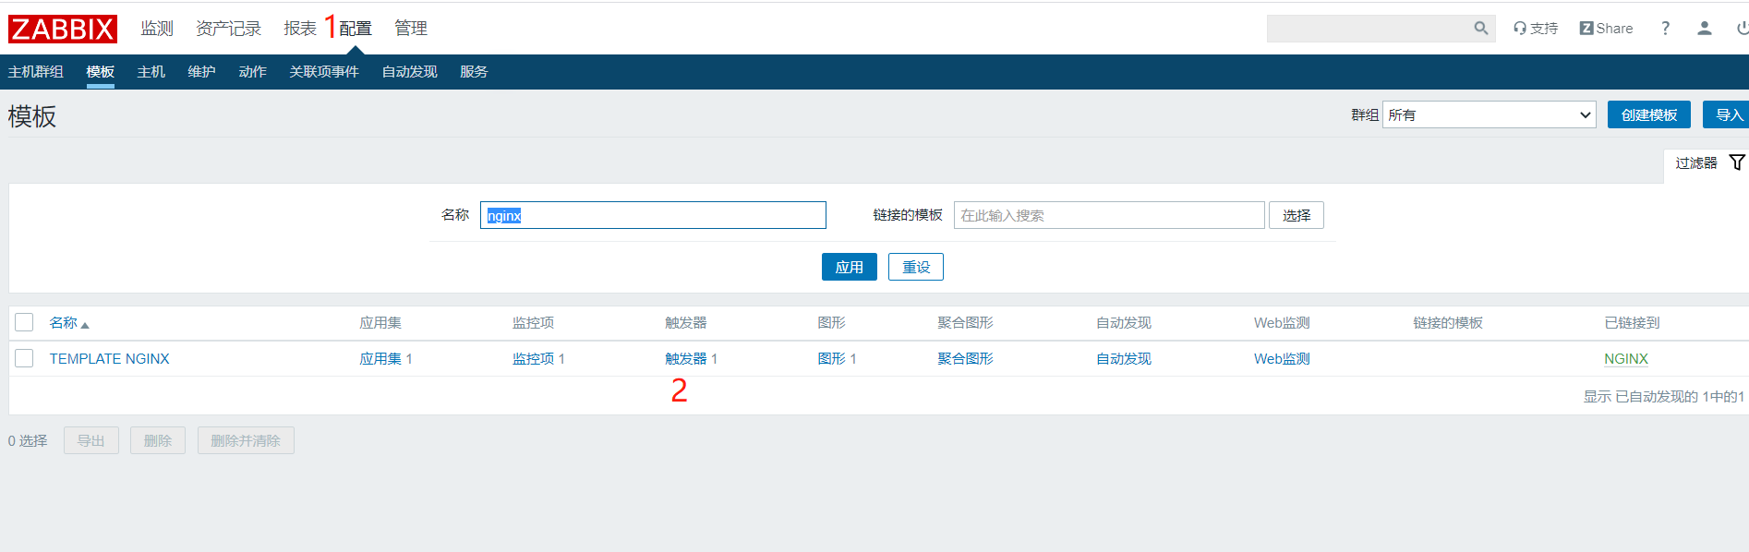Go to the 主机 submenu
This screenshot has width=1749, height=552.
[x=151, y=72]
